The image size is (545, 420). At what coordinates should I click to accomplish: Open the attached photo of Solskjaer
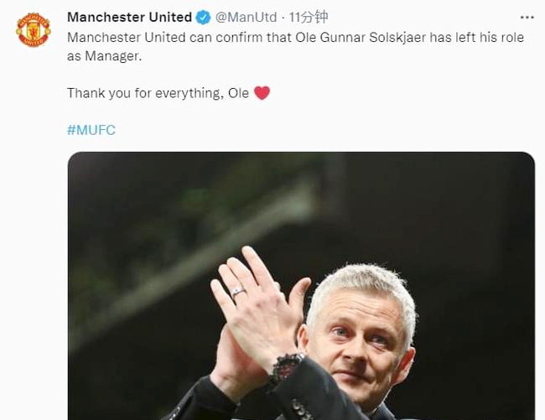coord(300,285)
